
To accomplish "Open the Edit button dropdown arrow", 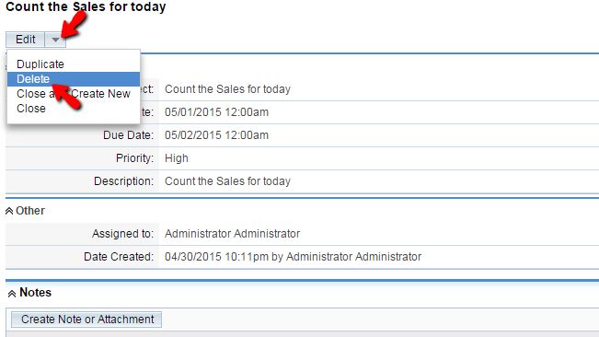I will (55, 40).
